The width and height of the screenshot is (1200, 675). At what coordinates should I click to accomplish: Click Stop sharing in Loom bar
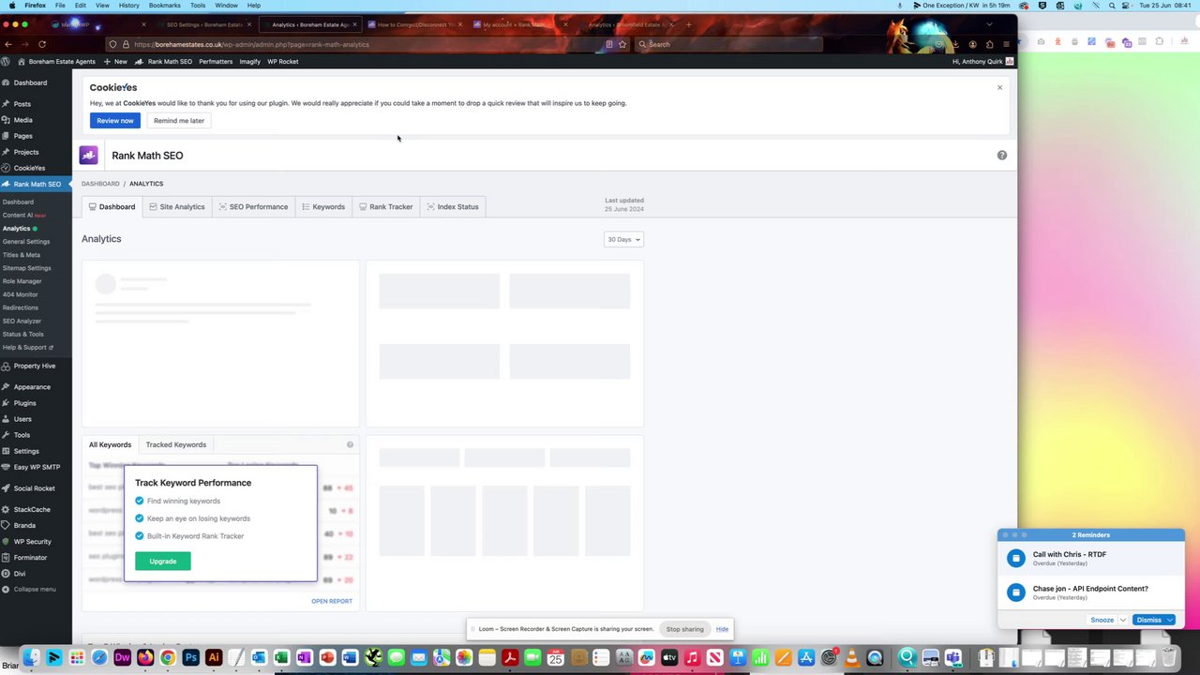[684, 629]
